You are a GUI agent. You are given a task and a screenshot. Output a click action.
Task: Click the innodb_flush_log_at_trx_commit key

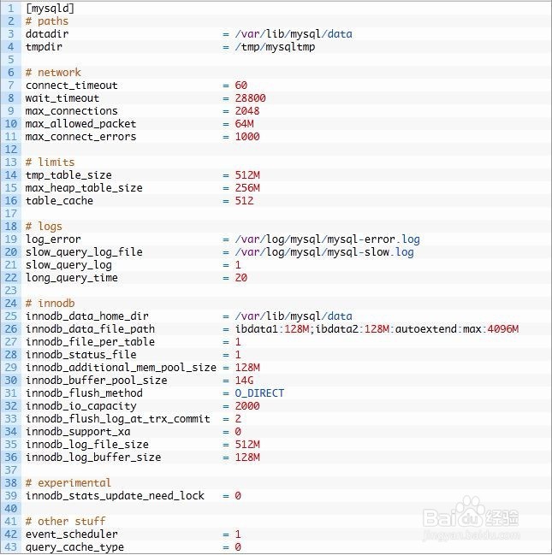[x=117, y=418]
